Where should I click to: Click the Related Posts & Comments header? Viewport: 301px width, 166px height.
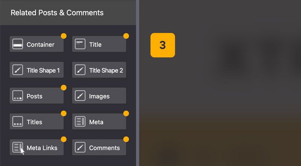click(x=57, y=13)
